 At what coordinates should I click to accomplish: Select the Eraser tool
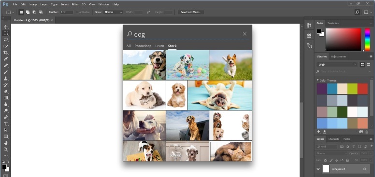pyautogui.click(x=6, y=91)
